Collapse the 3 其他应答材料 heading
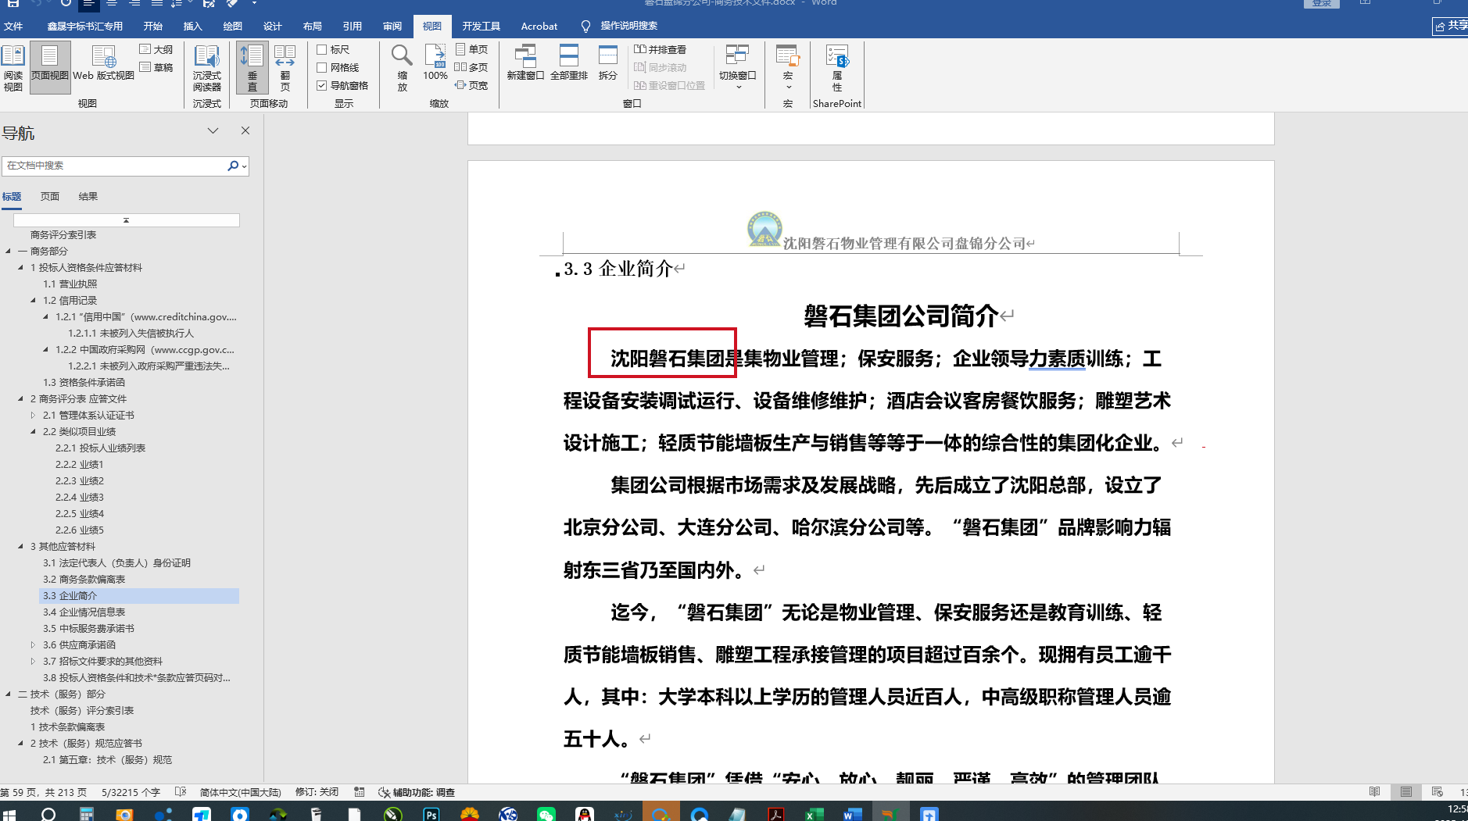 tap(20, 546)
